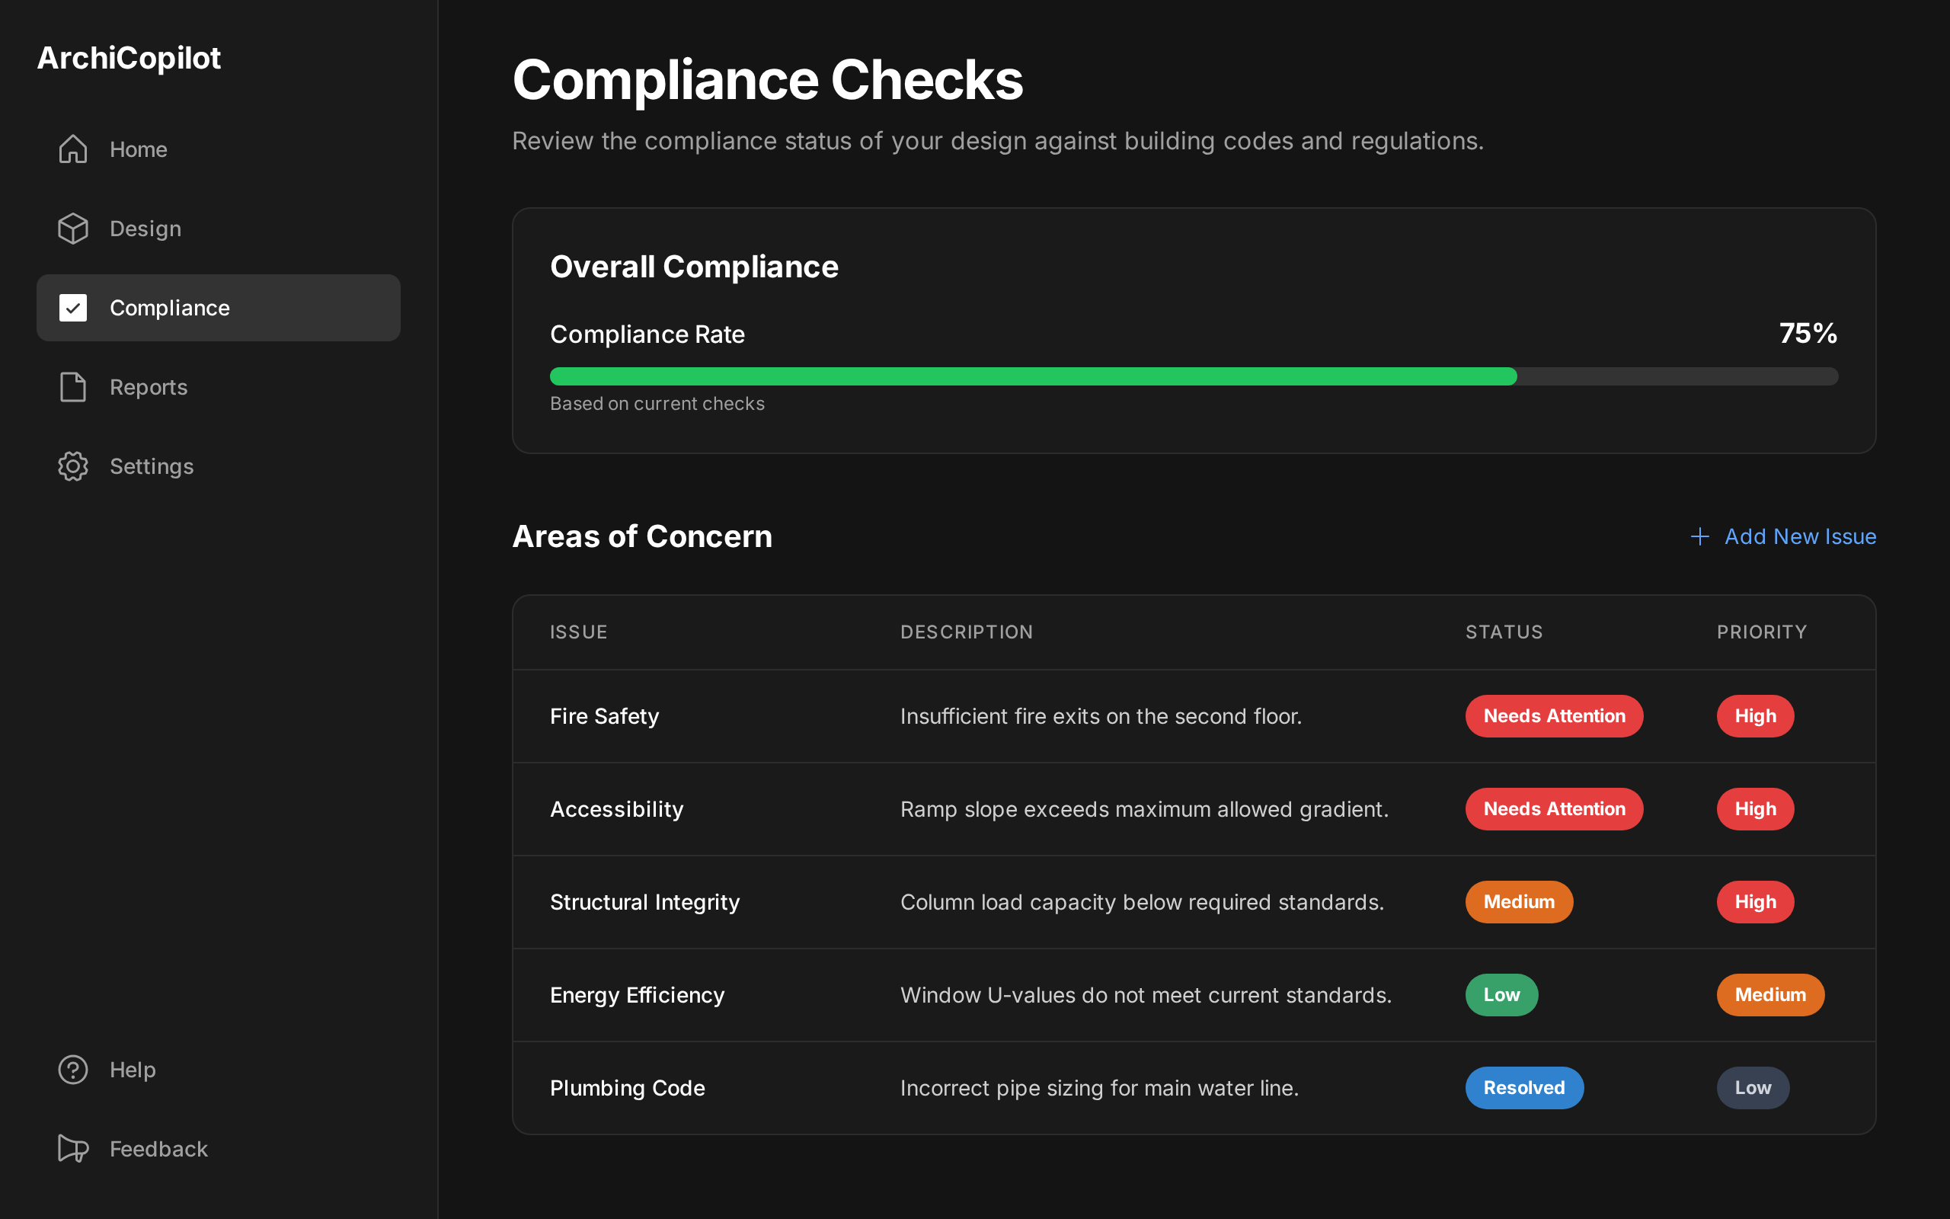Click the Settings gear icon
The image size is (1950, 1219).
click(72, 466)
